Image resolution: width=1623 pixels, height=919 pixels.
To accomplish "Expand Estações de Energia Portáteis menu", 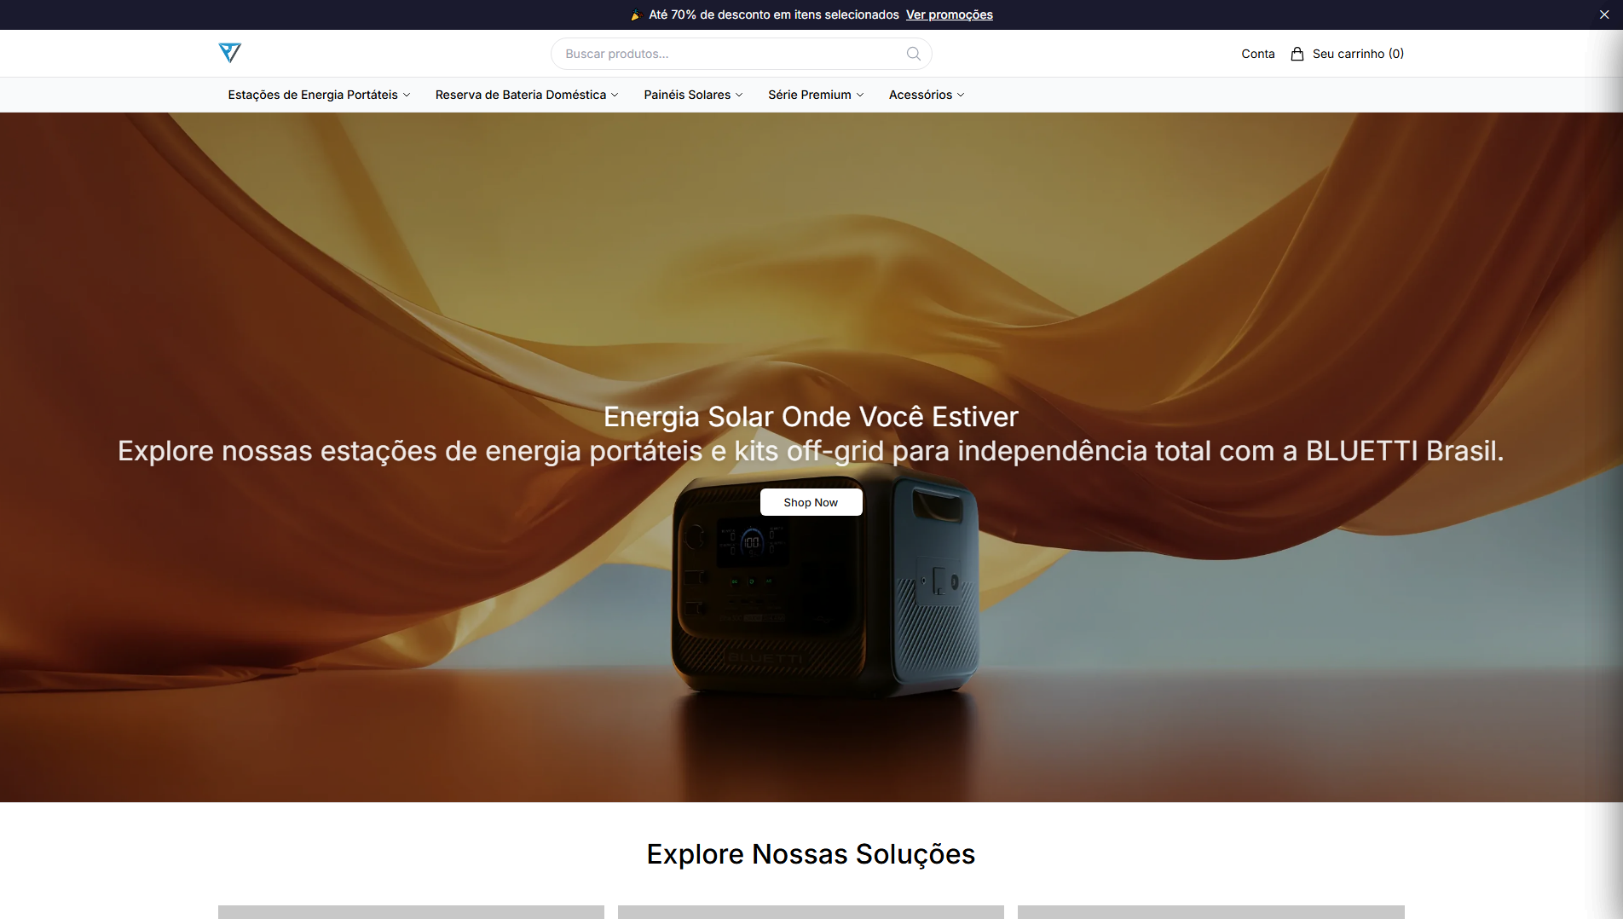I will coord(319,95).
